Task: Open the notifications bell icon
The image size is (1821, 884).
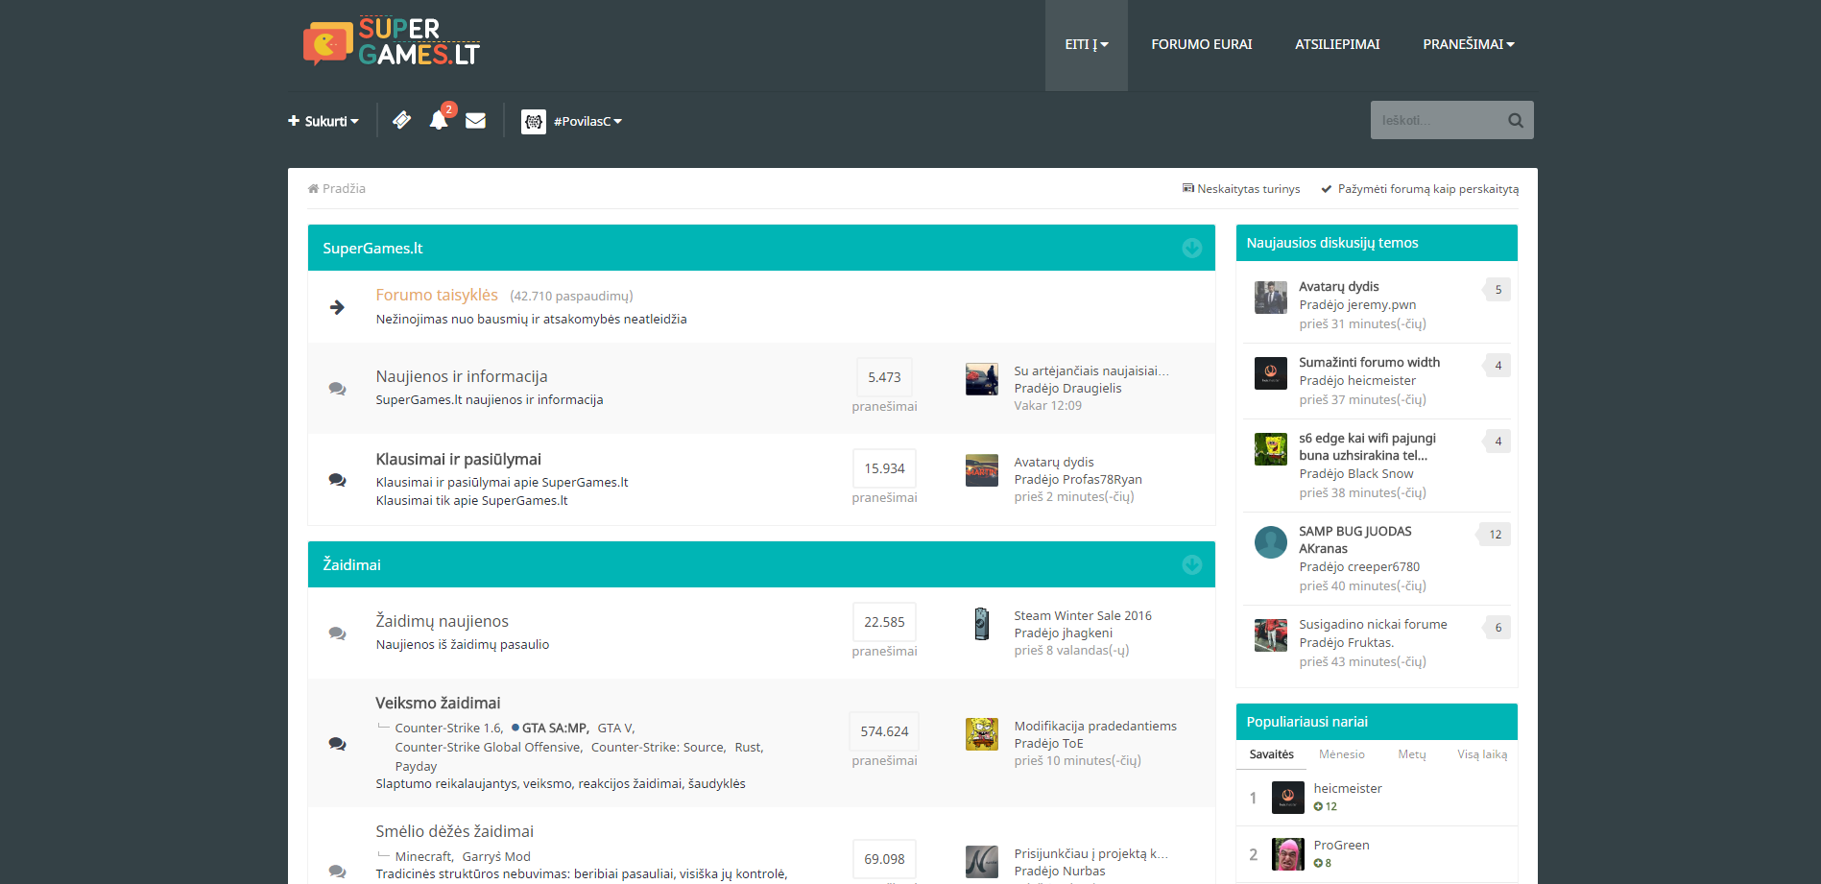Action: tap(439, 120)
